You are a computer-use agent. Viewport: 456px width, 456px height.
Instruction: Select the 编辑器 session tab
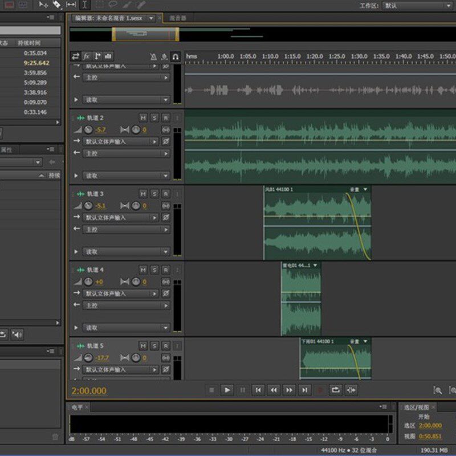point(108,18)
